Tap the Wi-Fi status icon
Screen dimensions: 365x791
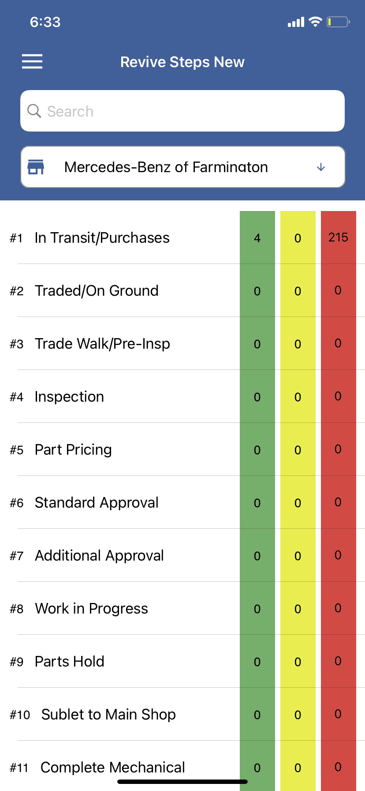tap(315, 22)
